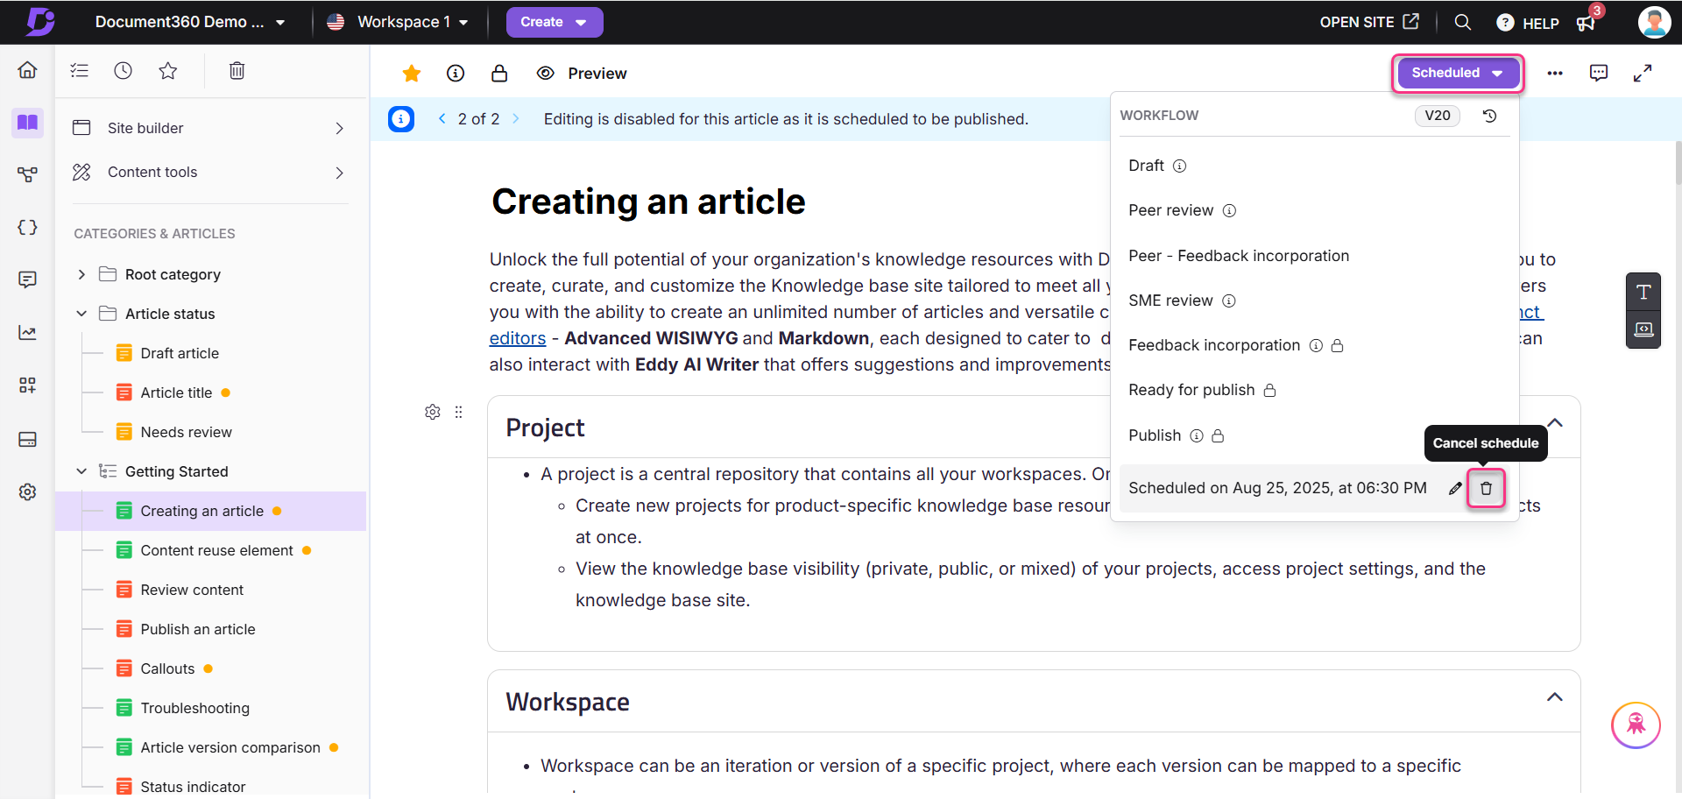Collapse the Project section chevron
This screenshot has height=799, width=1682.
(x=1555, y=423)
